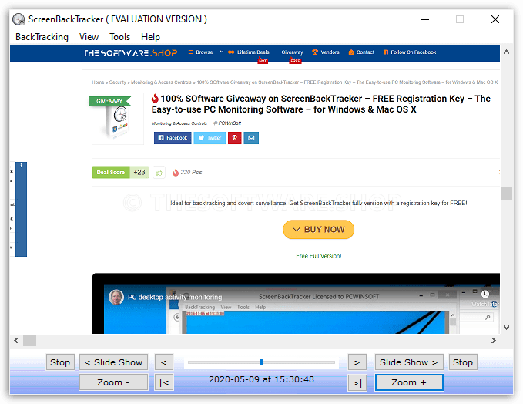Open the Help menu
This screenshot has height=404, width=523.
151,36
